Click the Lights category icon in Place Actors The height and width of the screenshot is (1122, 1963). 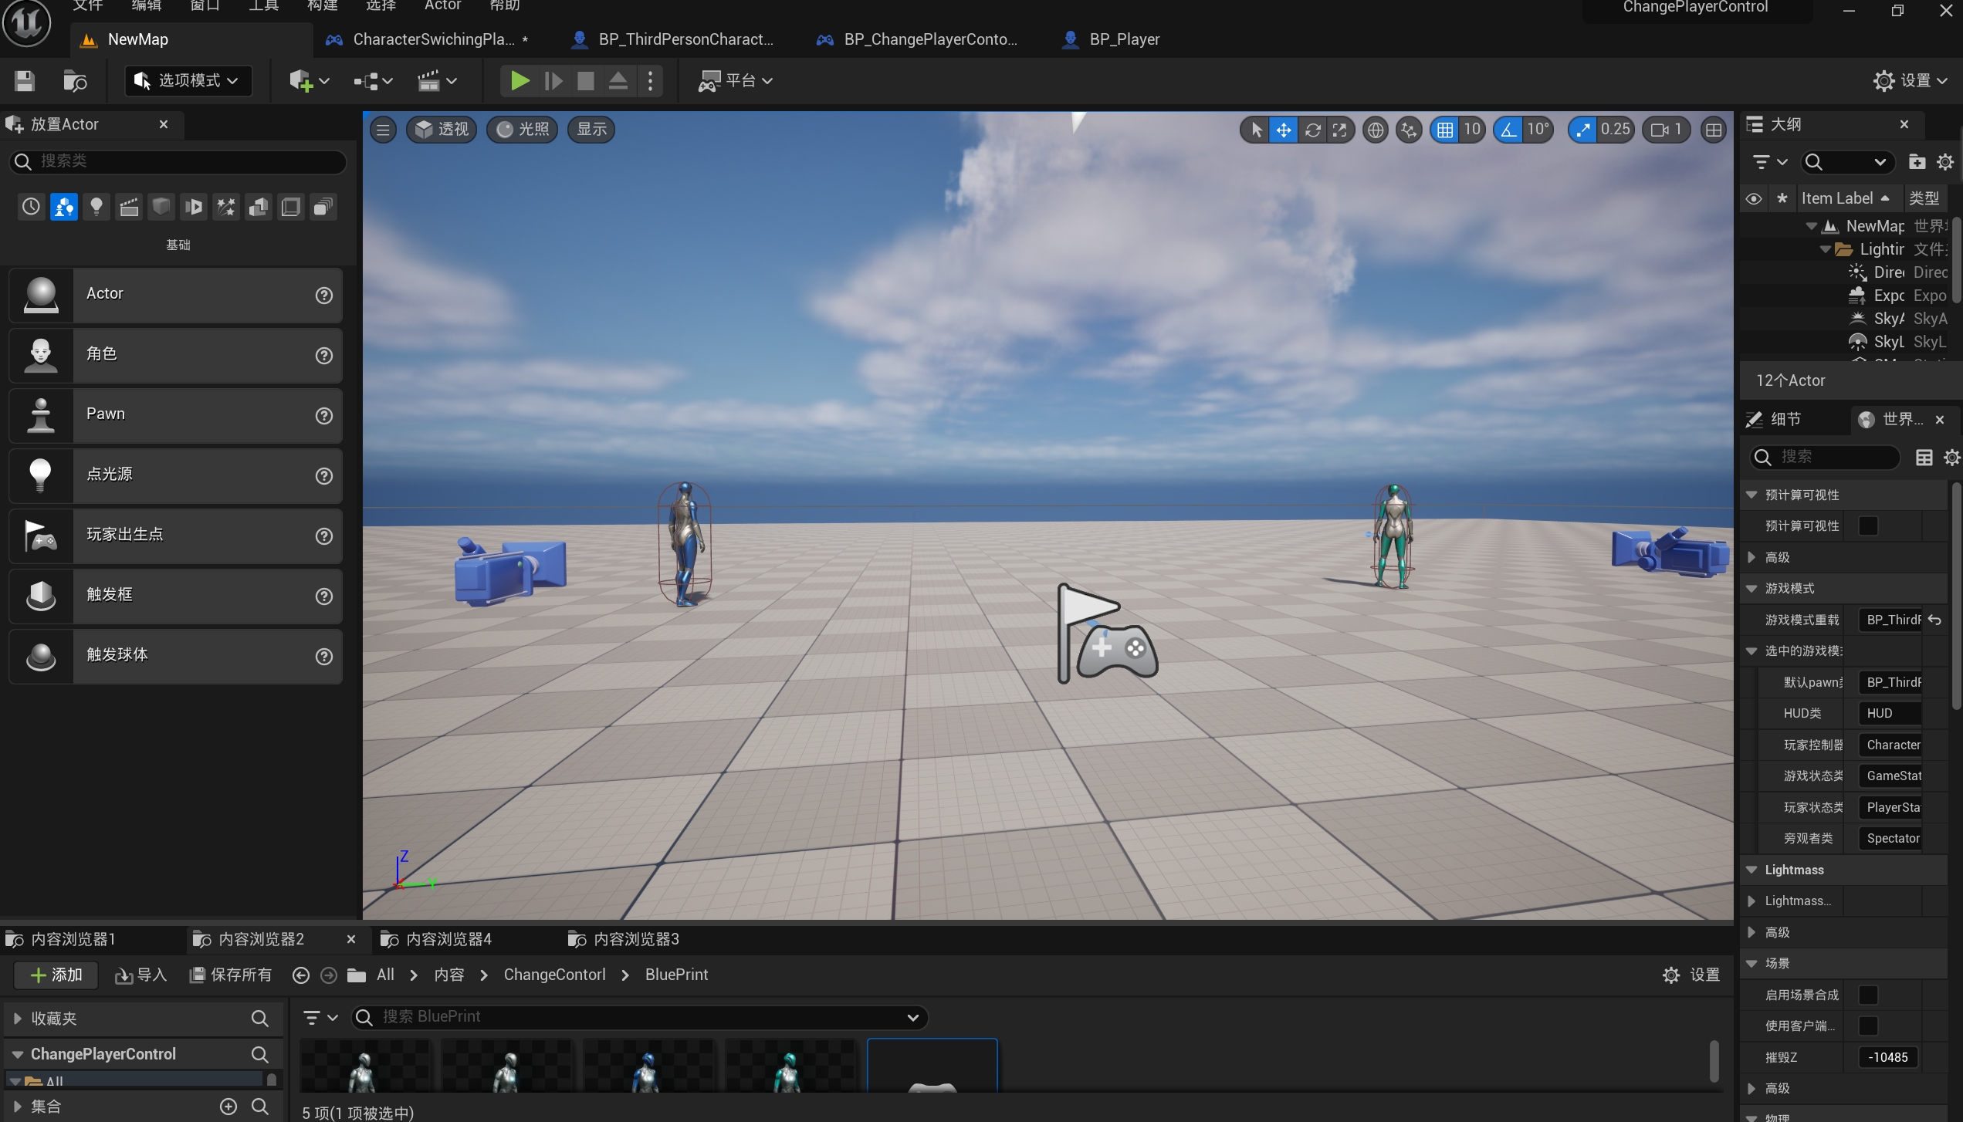pos(96,207)
